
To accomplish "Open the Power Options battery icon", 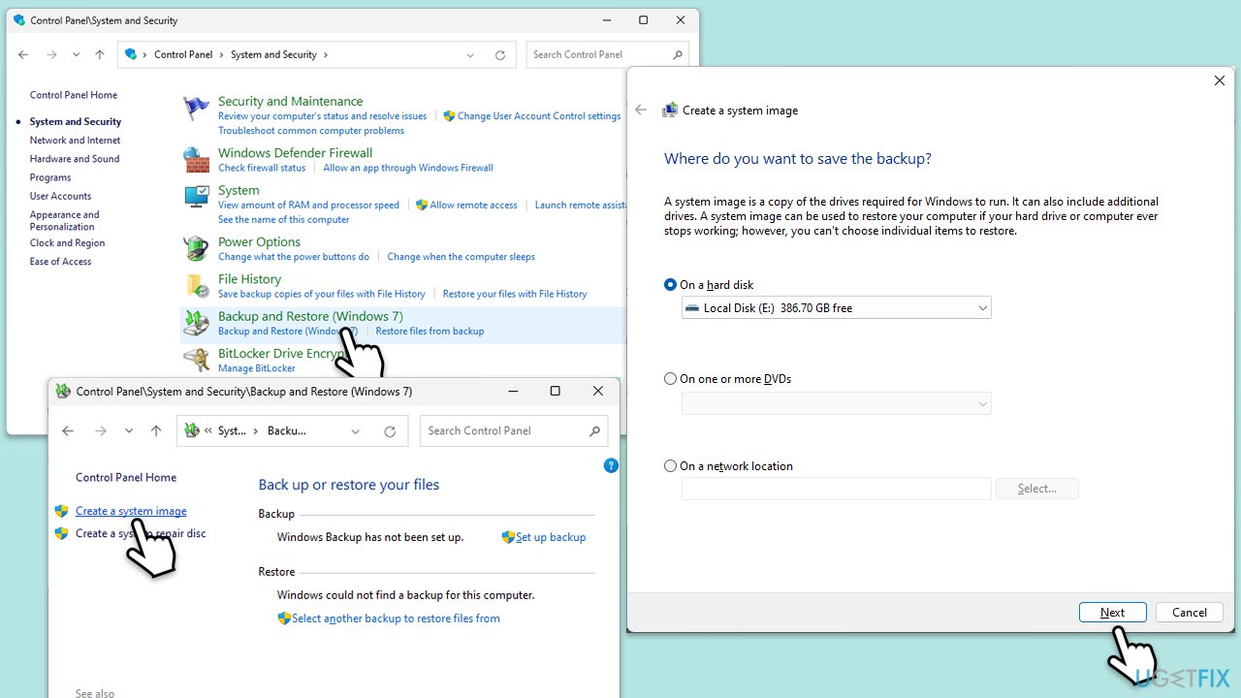I will 196,248.
